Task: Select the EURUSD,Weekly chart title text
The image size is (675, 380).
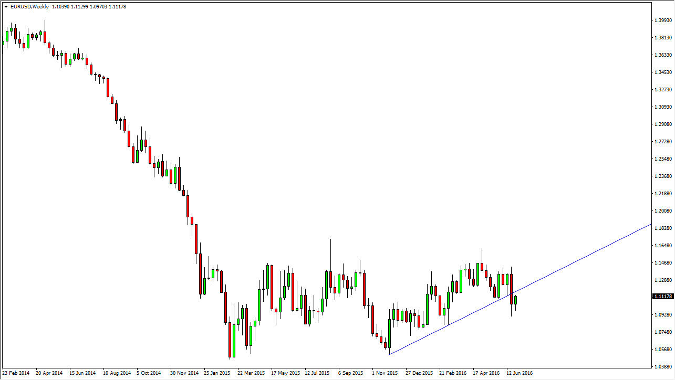Action: [29, 6]
